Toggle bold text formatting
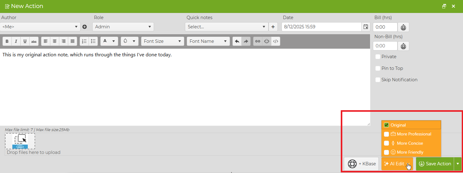463x173 pixels. 7,41
